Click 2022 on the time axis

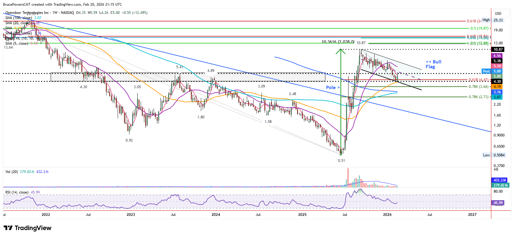[x=46, y=215]
